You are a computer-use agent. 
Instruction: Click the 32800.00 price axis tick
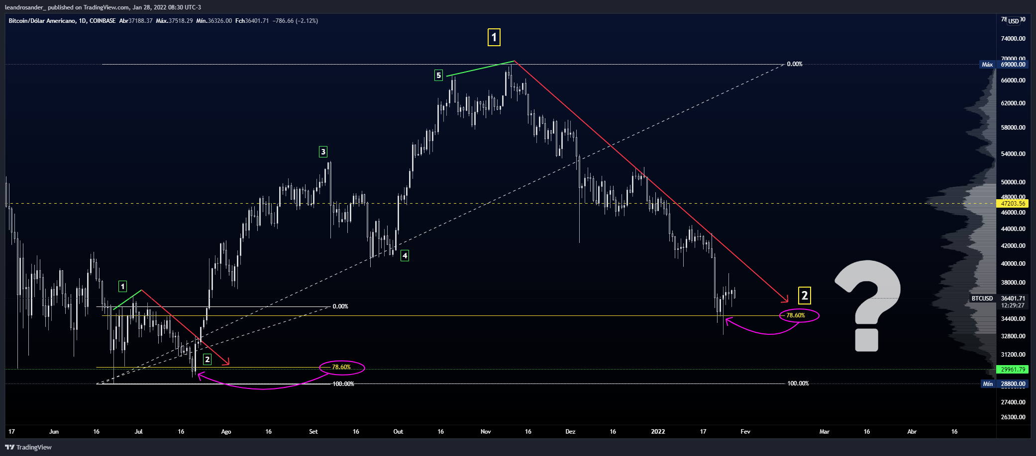[x=1013, y=336]
